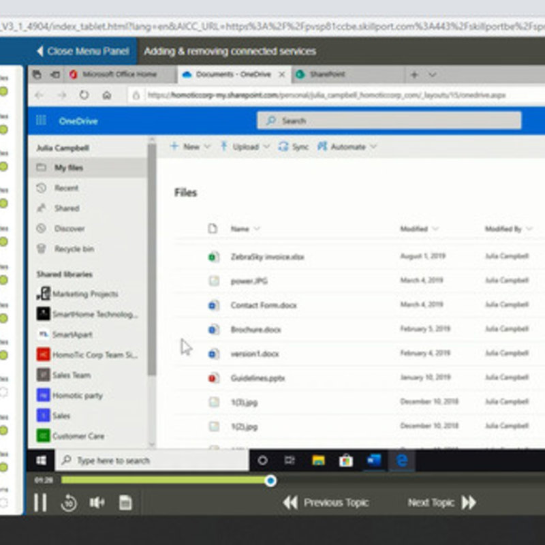Image resolution: width=545 pixels, height=545 pixels.
Task: Open File Explorer from taskbar
Action: pyautogui.click(x=318, y=461)
